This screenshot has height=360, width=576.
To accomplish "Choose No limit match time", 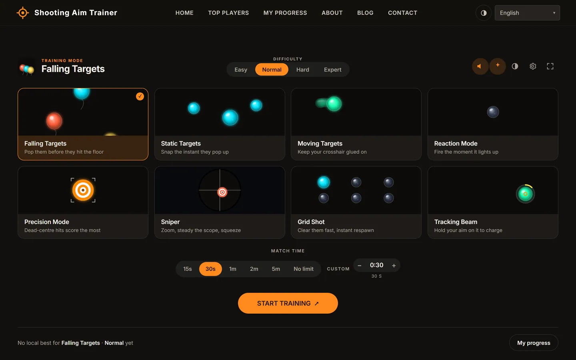I will tap(304, 269).
